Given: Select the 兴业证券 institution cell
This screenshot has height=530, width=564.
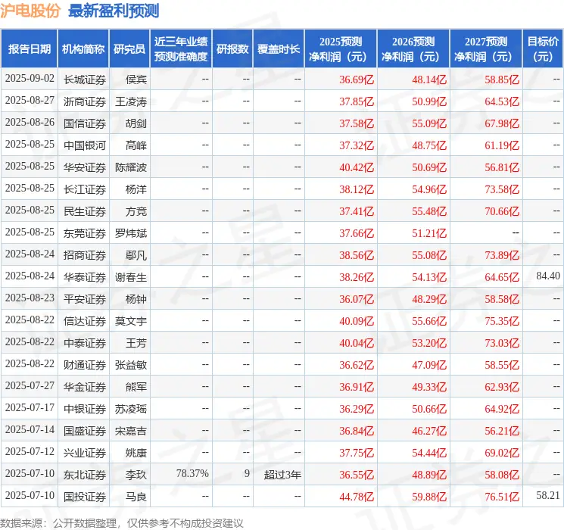Looking at the screenshot, I should coord(85,453).
